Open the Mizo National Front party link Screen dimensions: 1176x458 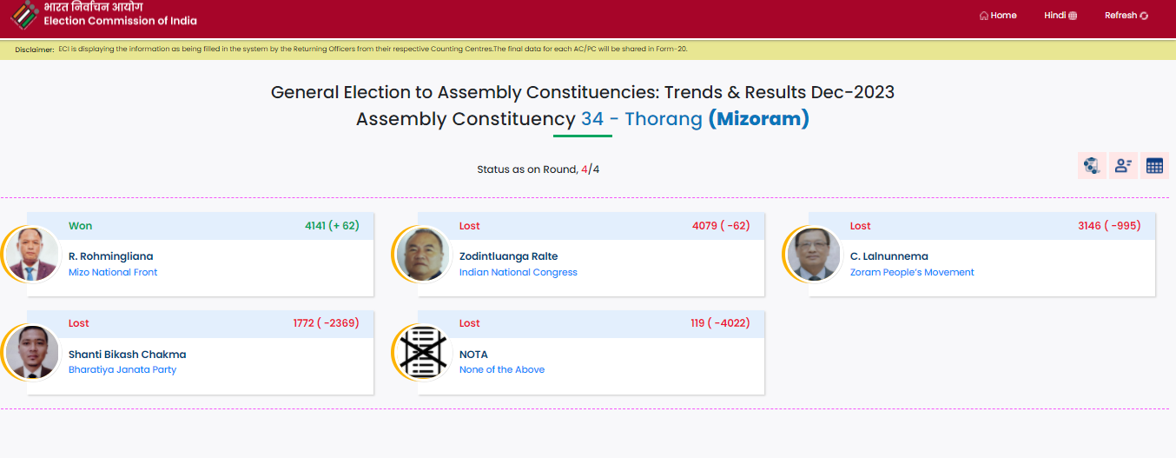113,272
